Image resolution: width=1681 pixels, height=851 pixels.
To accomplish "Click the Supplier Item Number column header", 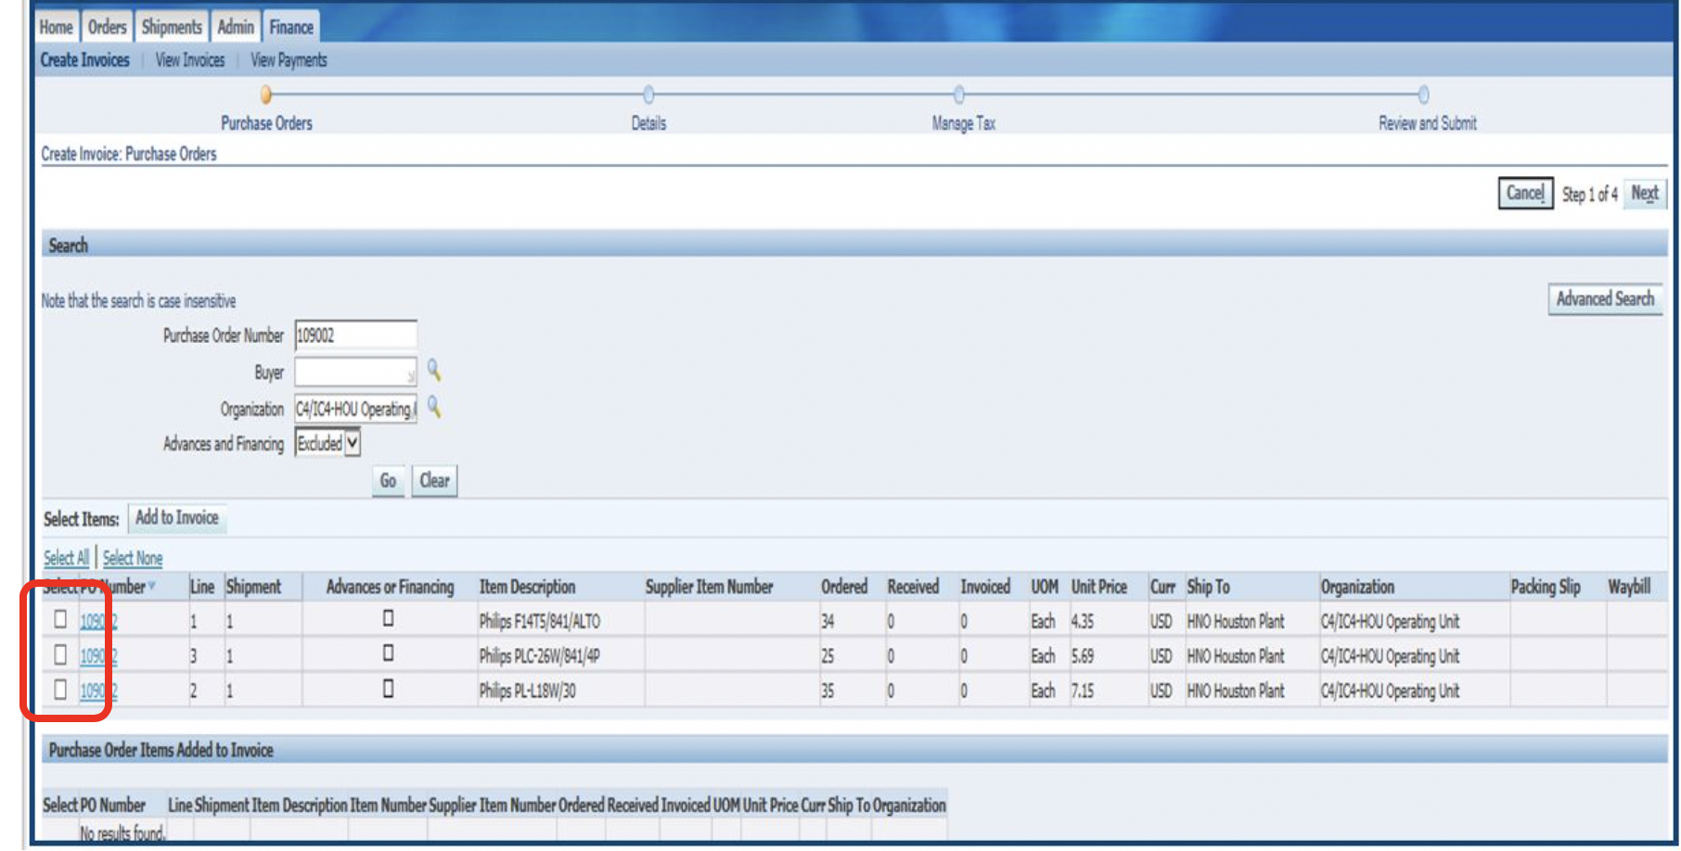I will click(709, 587).
